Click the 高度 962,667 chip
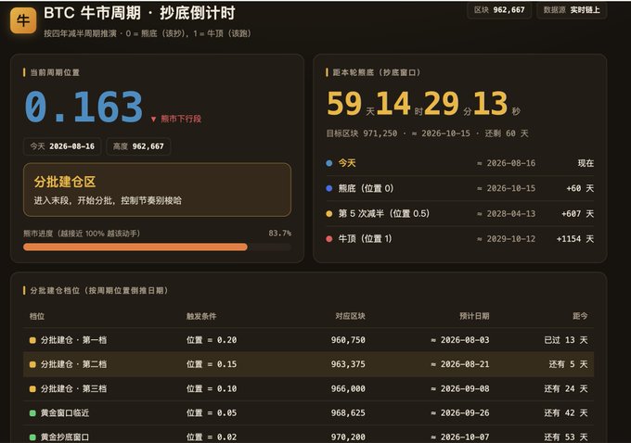The width and height of the screenshot is (631, 443). [x=138, y=146]
